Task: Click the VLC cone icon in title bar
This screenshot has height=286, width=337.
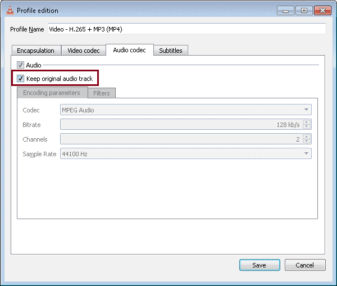Action: tap(10, 10)
